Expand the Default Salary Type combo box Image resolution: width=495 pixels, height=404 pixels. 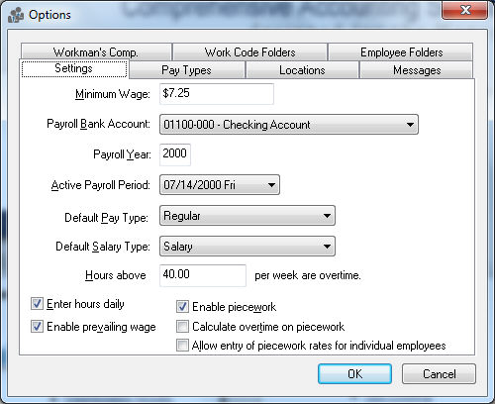247,247
